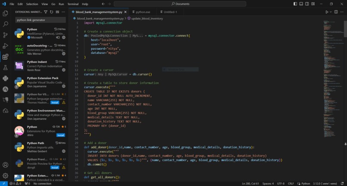
Task: Open the Go menu
Action: tap(53, 4)
